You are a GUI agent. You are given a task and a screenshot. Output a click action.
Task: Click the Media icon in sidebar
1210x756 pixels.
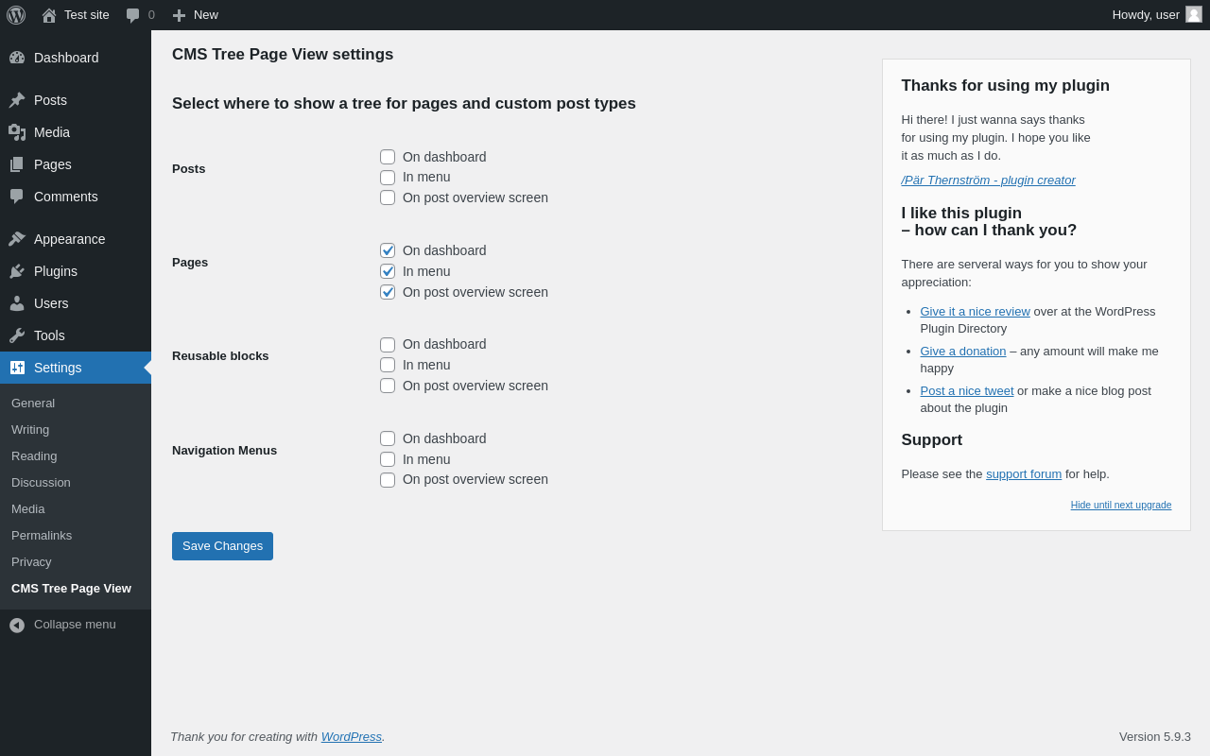(x=17, y=132)
